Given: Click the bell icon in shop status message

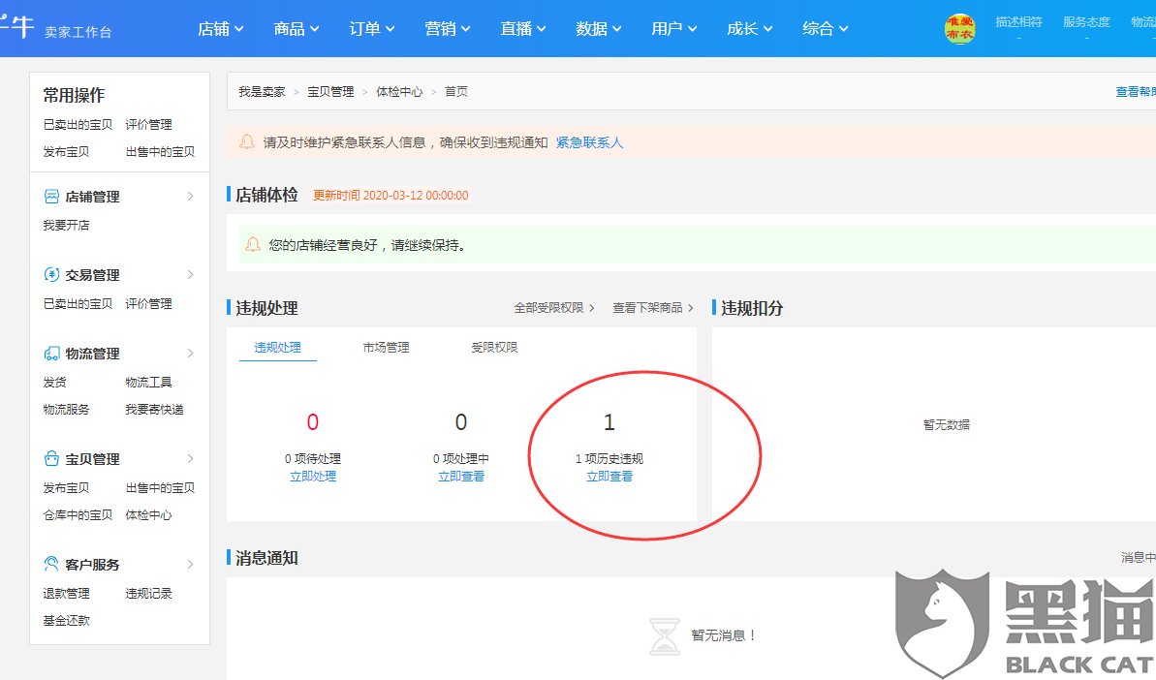Looking at the screenshot, I should pos(252,245).
